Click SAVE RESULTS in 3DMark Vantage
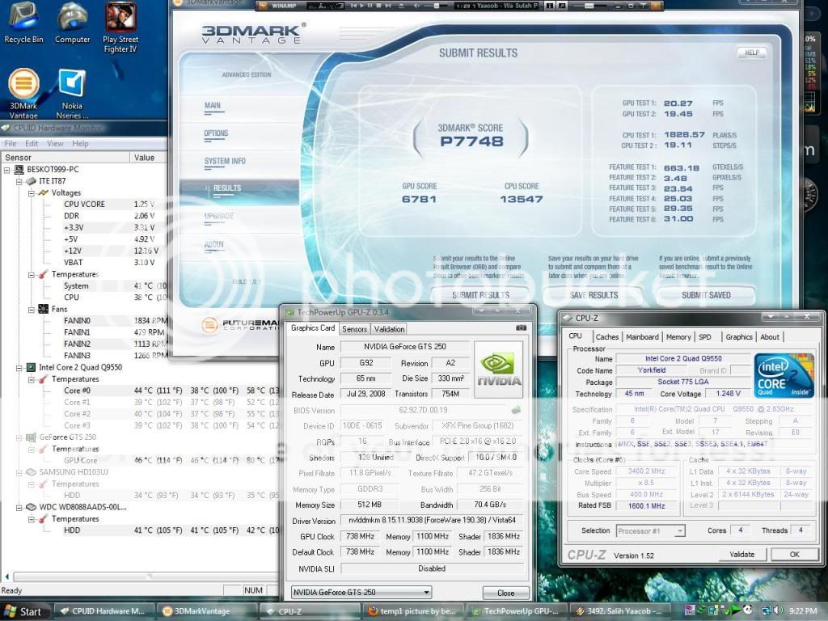The image size is (828, 621). click(x=593, y=295)
